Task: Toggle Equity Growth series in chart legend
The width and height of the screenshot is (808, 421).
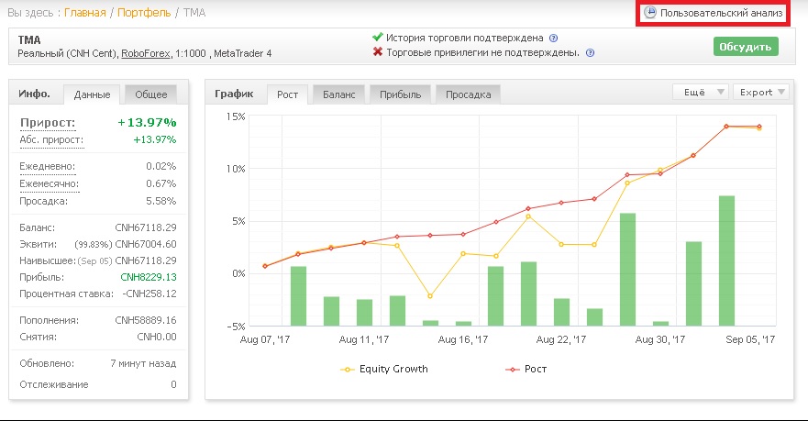Action: point(384,369)
